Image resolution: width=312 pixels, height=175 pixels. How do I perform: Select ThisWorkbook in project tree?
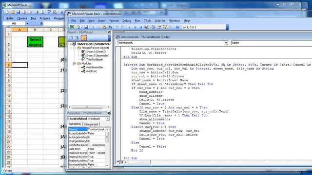(95, 59)
